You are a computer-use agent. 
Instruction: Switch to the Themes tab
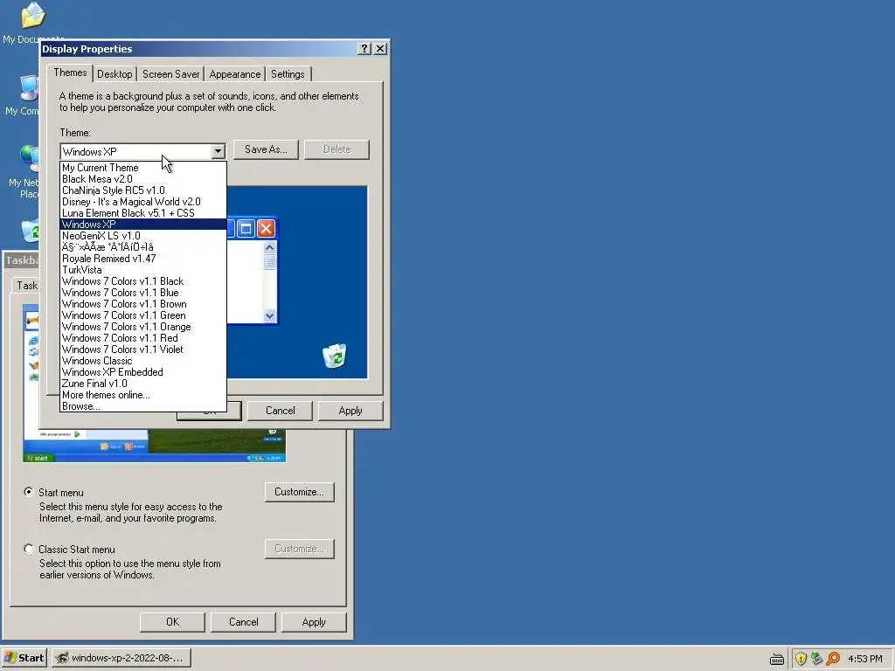pyautogui.click(x=70, y=73)
